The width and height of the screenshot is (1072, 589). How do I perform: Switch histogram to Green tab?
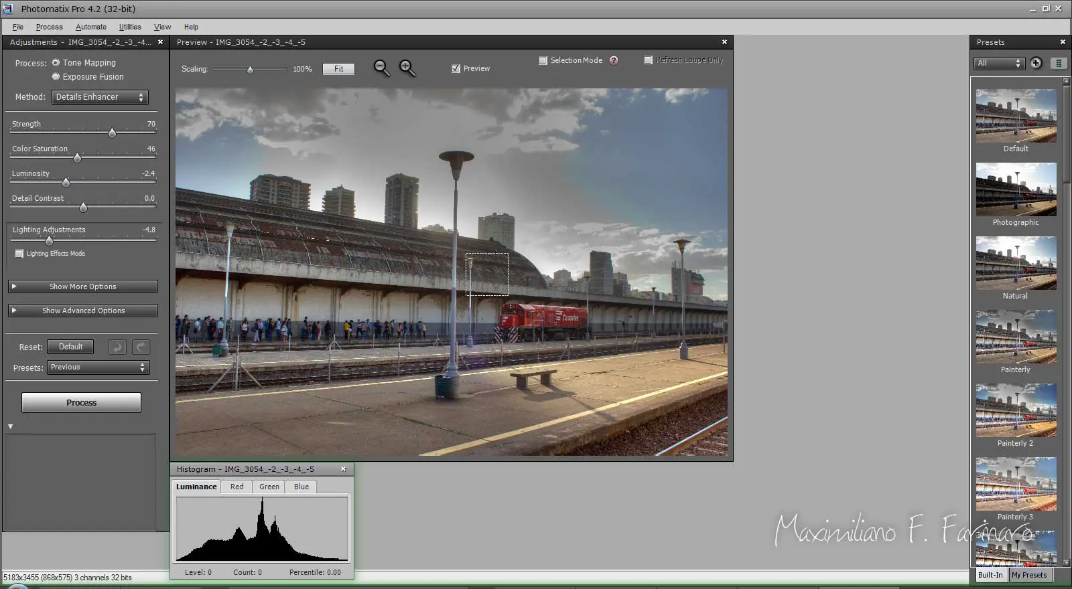click(269, 487)
